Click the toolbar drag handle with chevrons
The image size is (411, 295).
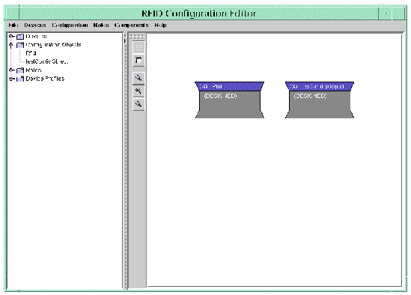(x=137, y=37)
